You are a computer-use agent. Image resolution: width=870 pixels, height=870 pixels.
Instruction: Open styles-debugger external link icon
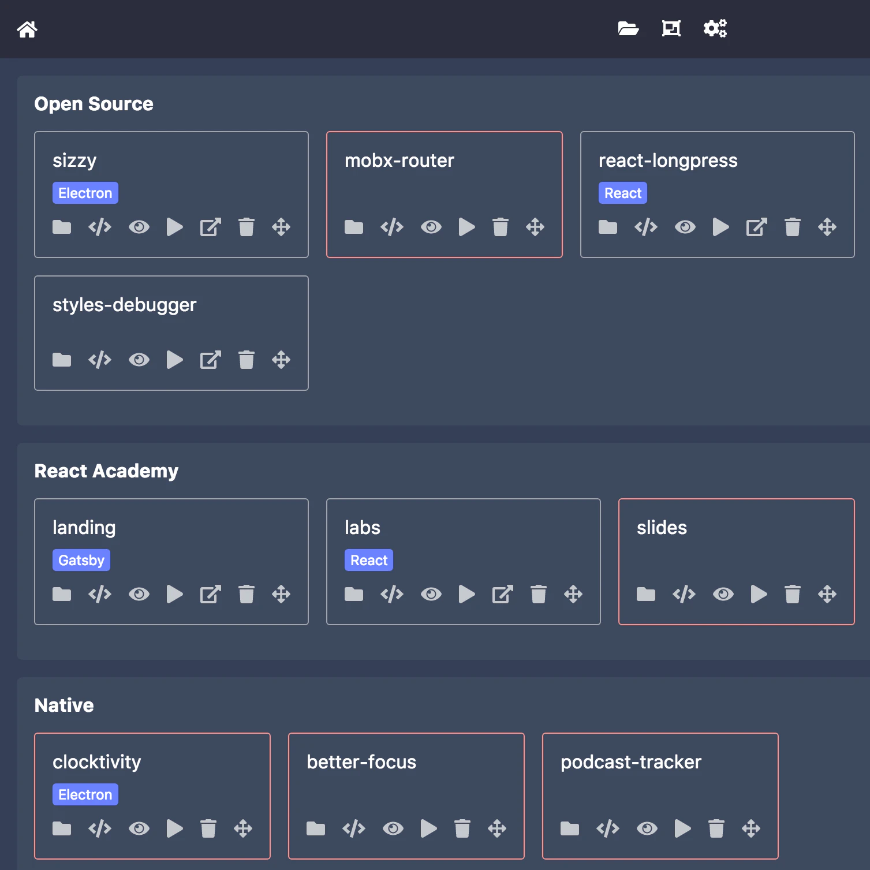(x=211, y=360)
